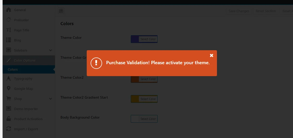The height and width of the screenshot is (138, 293).
Task: Click the Google Map pin icon
Action: click(9, 88)
